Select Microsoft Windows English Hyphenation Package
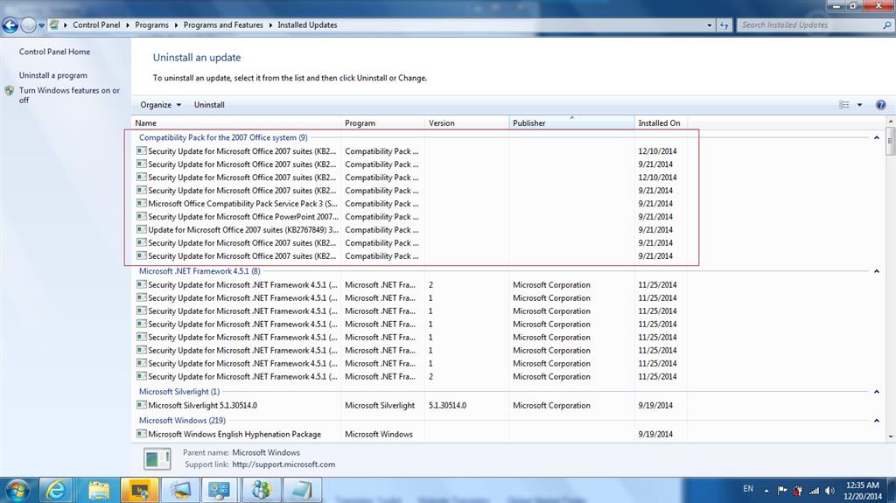Image resolution: width=896 pixels, height=503 pixels. [x=234, y=435]
